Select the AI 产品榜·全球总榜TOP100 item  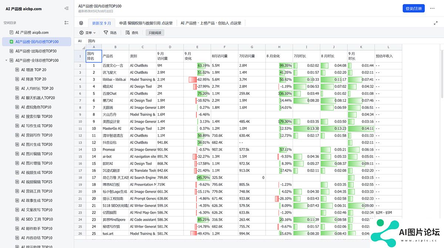[x=37, y=61]
